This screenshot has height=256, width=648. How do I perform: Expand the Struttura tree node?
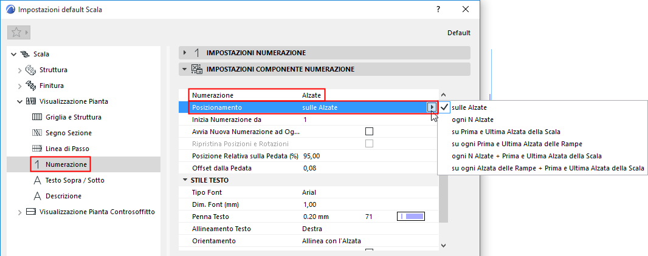click(x=19, y=70)
